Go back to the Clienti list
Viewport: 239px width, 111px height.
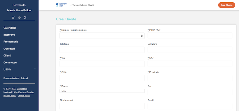[x=82, y=5]
